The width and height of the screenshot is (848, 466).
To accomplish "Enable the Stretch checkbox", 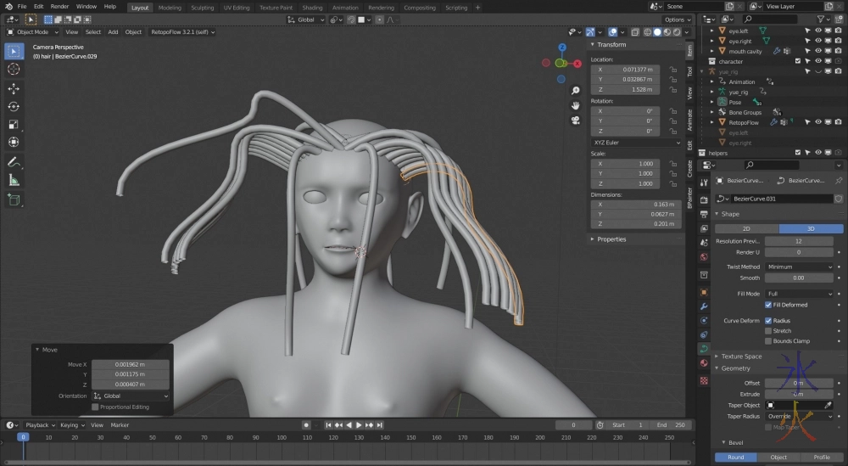I will pyautogui.click(x=768, y=331).
